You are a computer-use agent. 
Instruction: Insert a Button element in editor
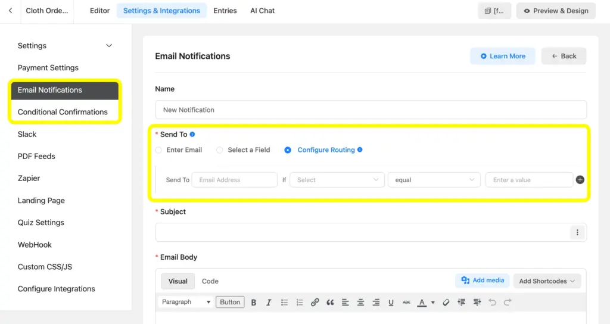230,302
